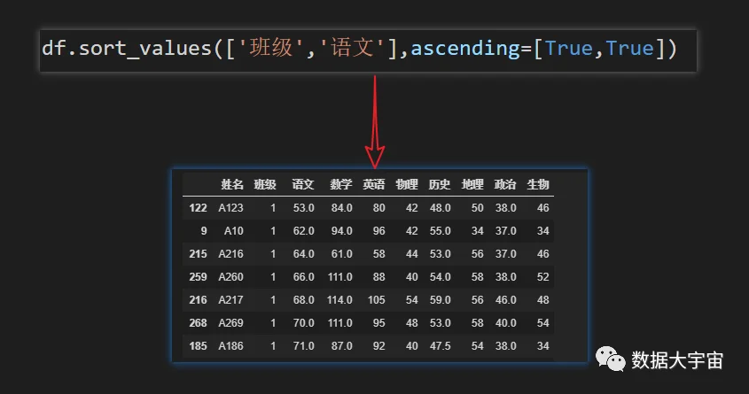Image resolution: width=749 pixels, height=394 pixels.
Task: Select name cell A217
Action: pos(230,300)
